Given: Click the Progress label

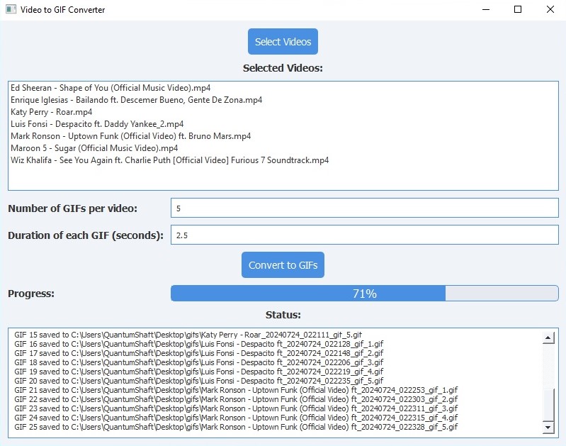Looking at the screenshot, I should pyautogui.click(x=31, y=294).
